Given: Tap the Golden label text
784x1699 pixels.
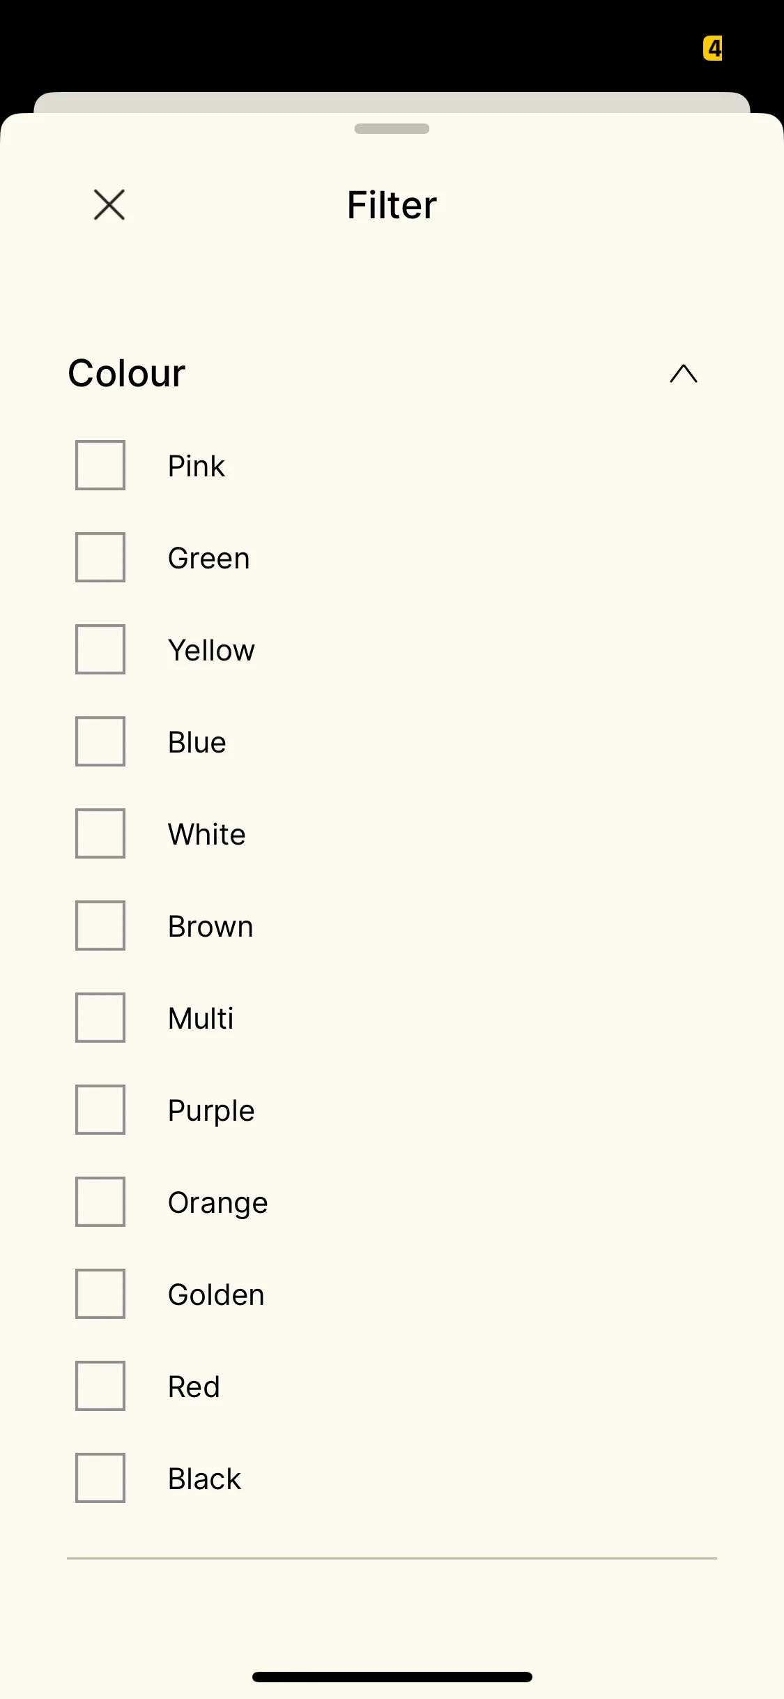Looking at the screenshot, I should (x=216, y=1294).
